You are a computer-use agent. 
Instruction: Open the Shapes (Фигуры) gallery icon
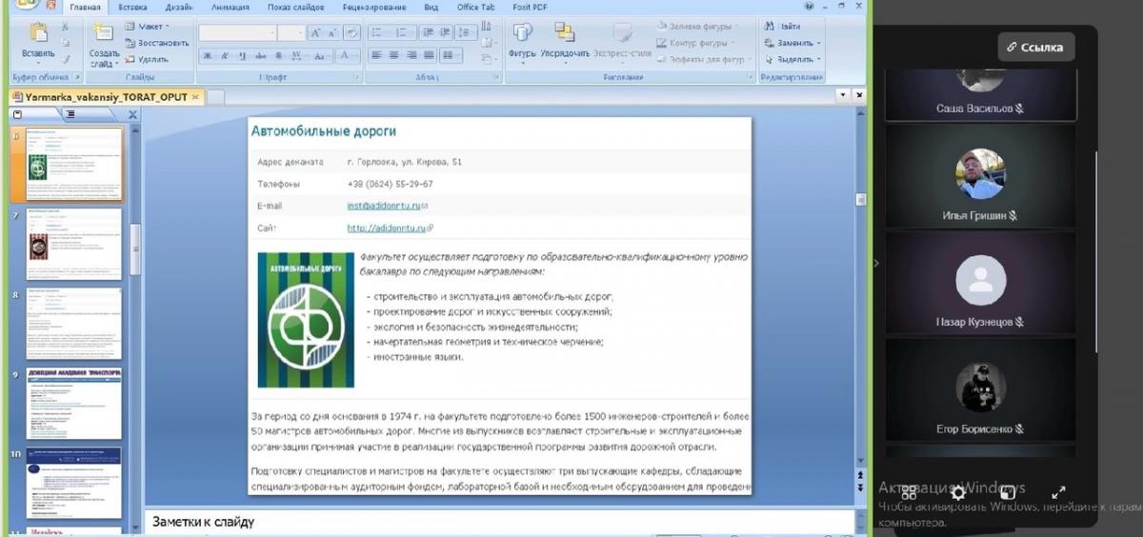coord(522,34)
